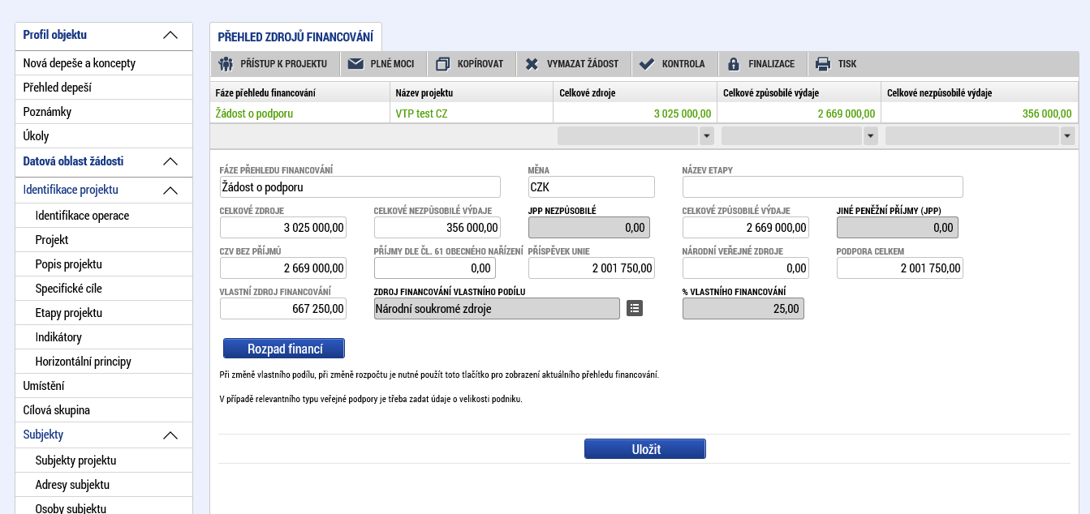
Task: Collapse the Profil objektu section
Action: (x=170, y=35)
